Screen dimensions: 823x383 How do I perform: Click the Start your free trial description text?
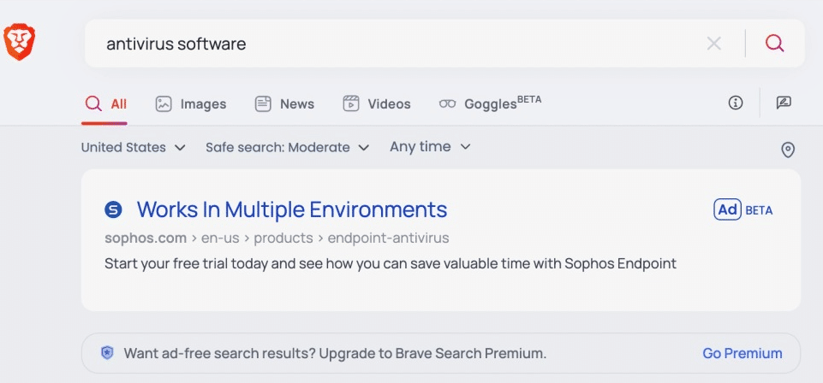pyautogui.click(x=391, y=263)
